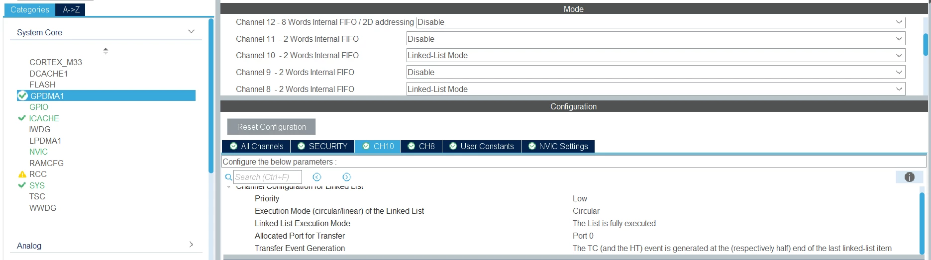Open the Channel 11 mode dropdown

(656, 39)
